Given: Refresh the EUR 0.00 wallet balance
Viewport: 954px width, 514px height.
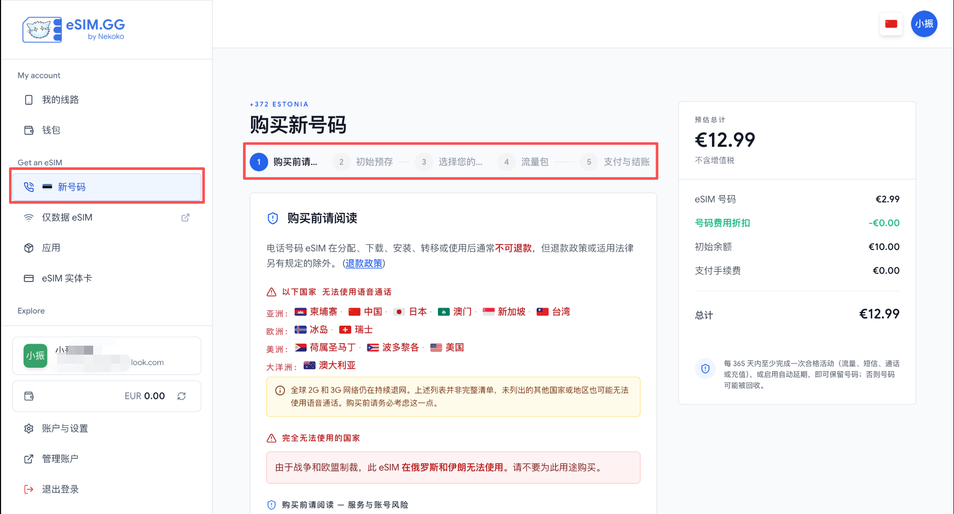Looking at the screenshot, I should 181,396.
